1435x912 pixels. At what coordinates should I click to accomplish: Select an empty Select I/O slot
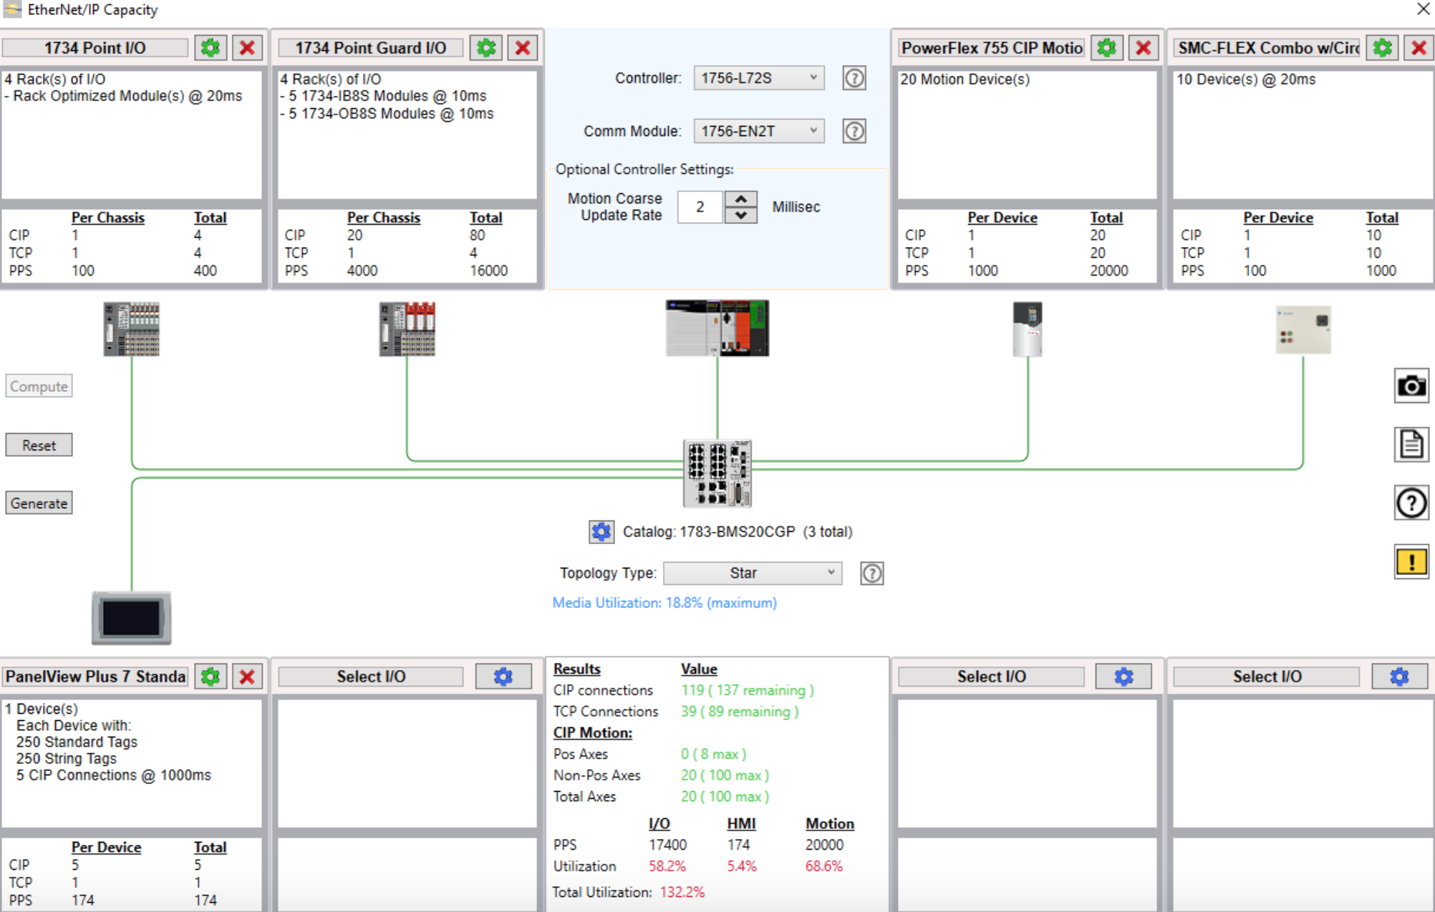click(x=369, y=676)
